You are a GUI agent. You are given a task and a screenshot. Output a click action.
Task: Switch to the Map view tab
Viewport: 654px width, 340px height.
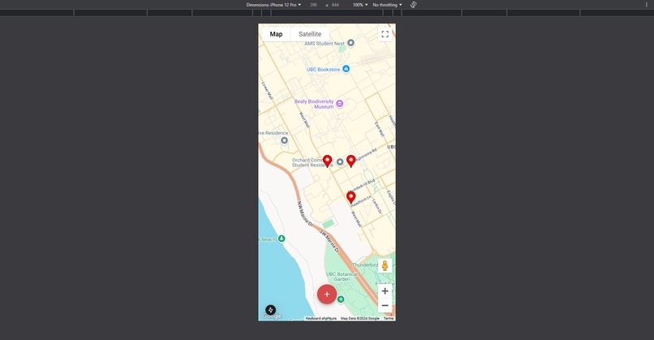[276, 34]
